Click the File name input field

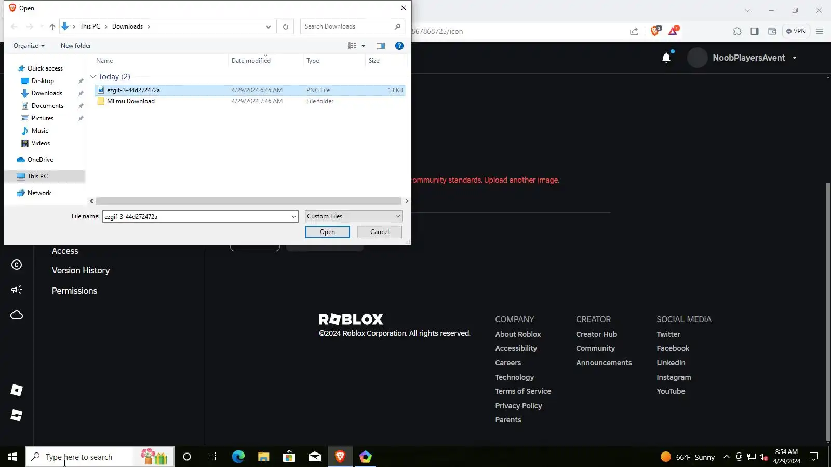click(x=196, y=216)
